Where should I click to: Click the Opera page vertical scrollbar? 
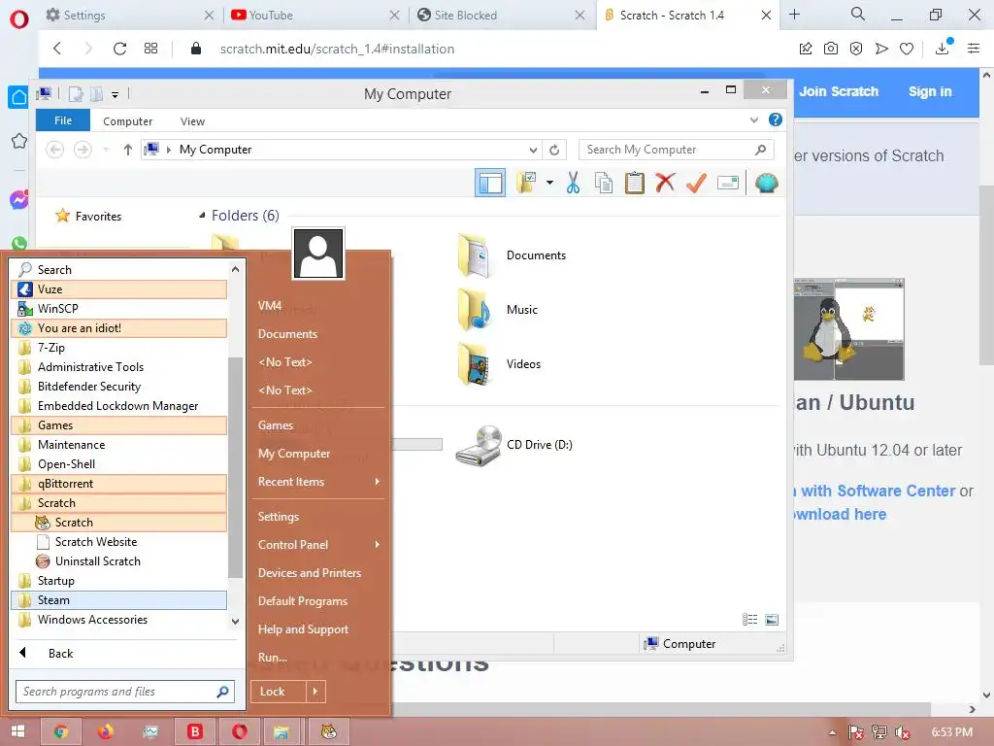986,276
